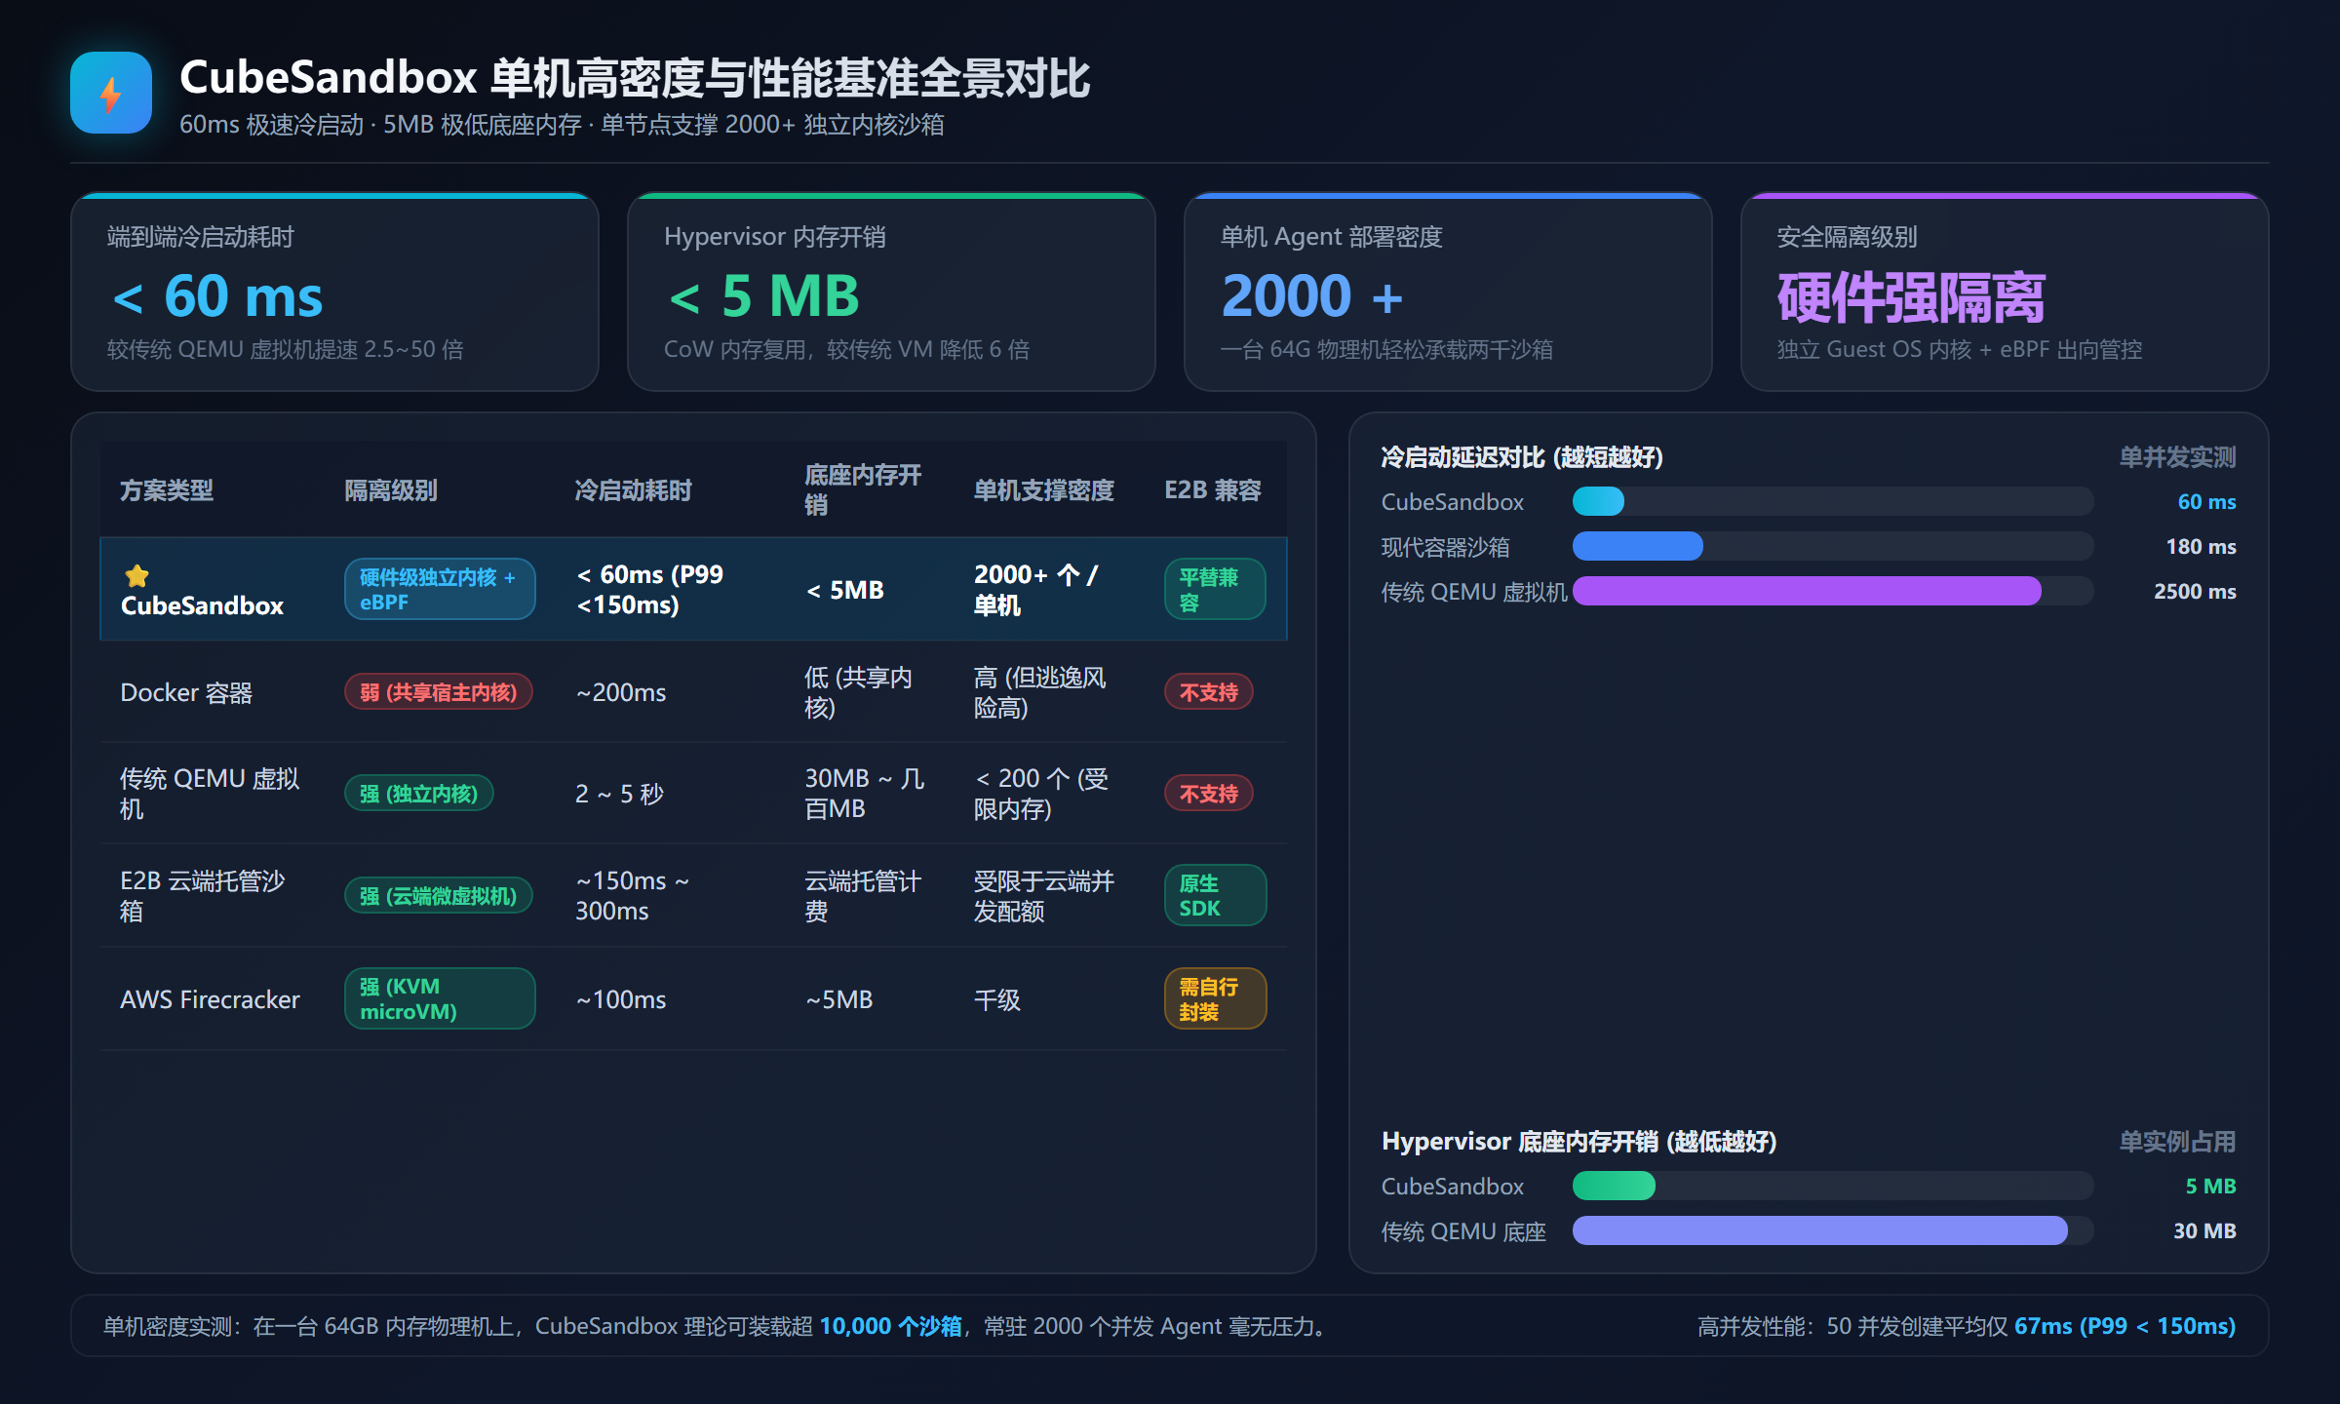Click the 硬件级独立内核 + eBPF badge
2340x1404 pixels.
440,589
